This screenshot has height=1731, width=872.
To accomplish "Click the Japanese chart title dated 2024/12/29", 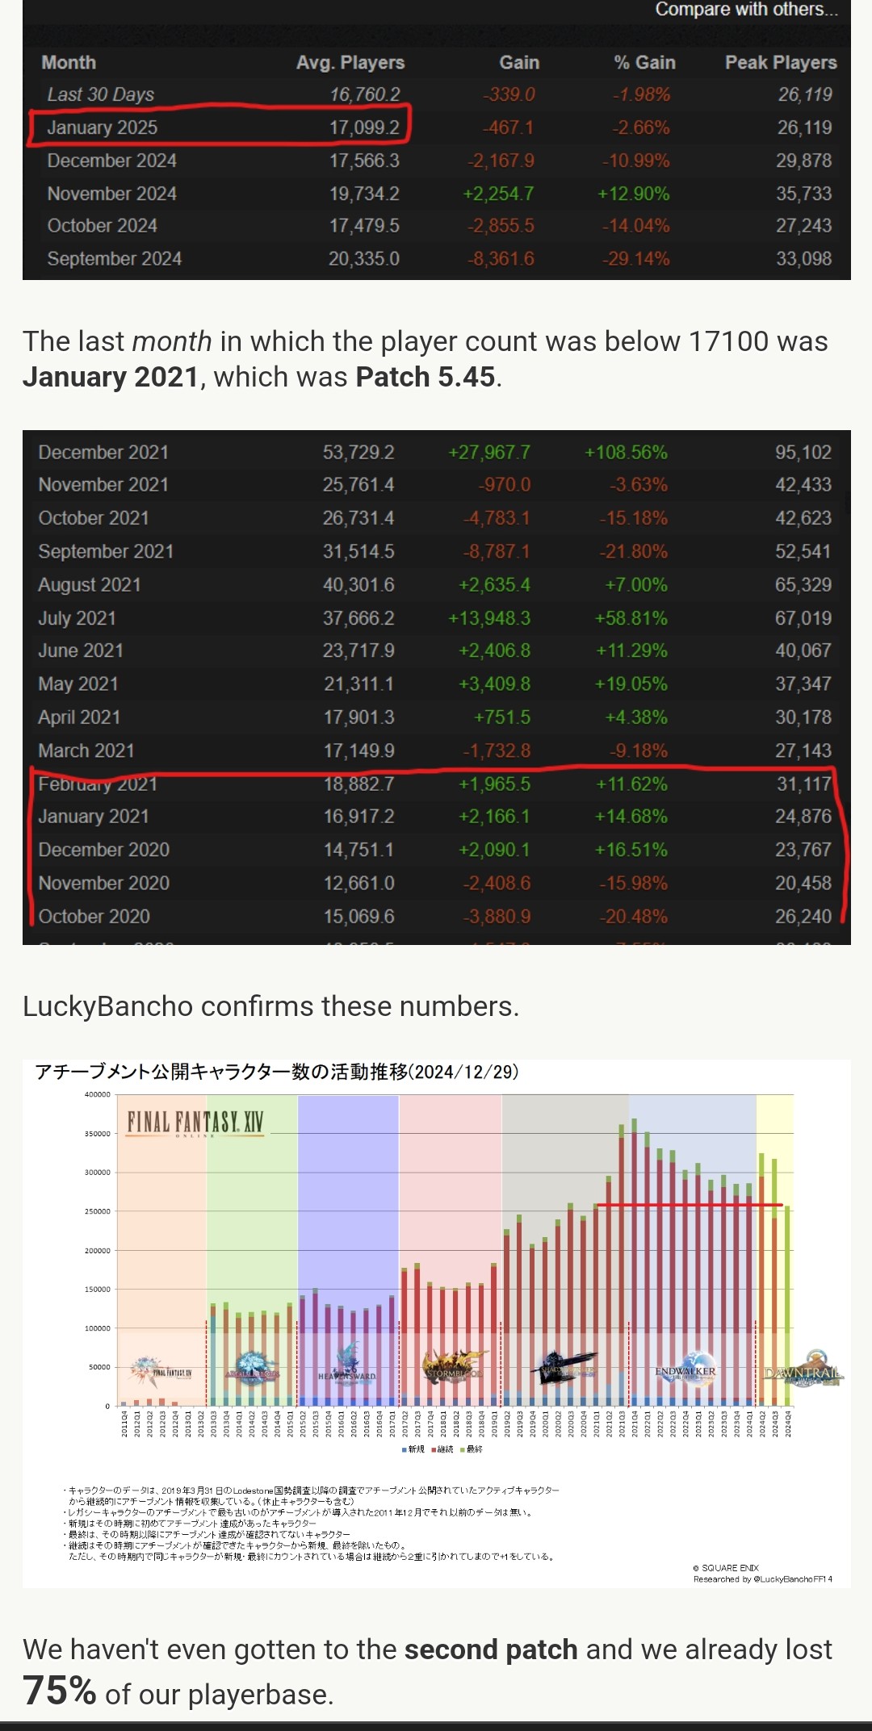I will (x=277, y=1072).
